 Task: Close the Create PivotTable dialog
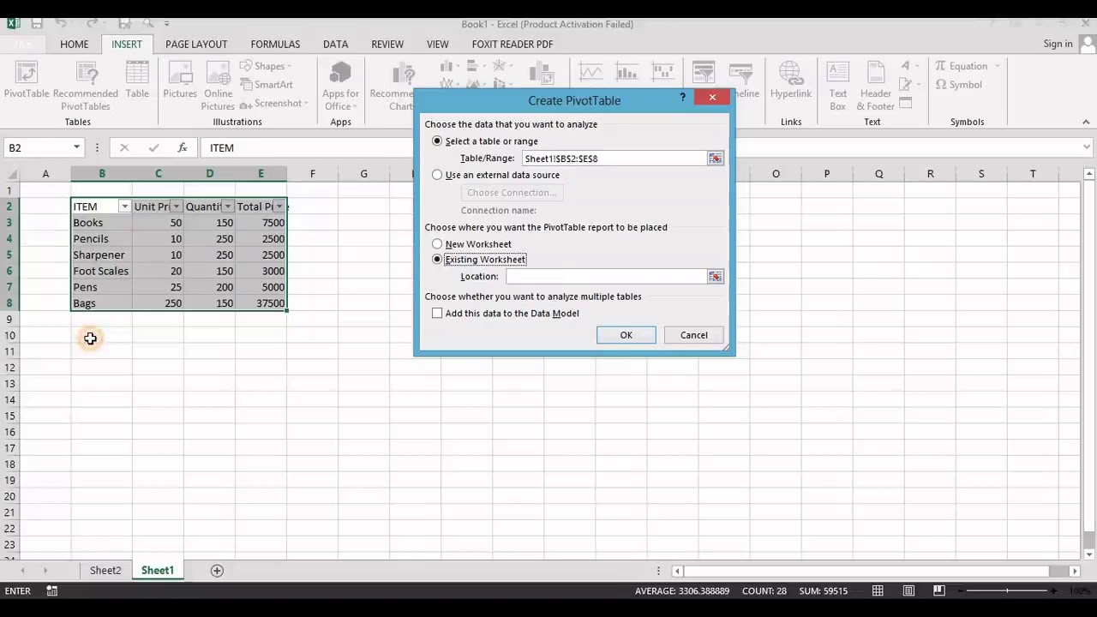tap(712, 98)
